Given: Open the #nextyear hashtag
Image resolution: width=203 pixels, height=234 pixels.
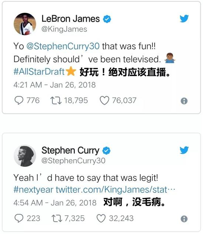Looking at the screenshot, I should 33,190.
